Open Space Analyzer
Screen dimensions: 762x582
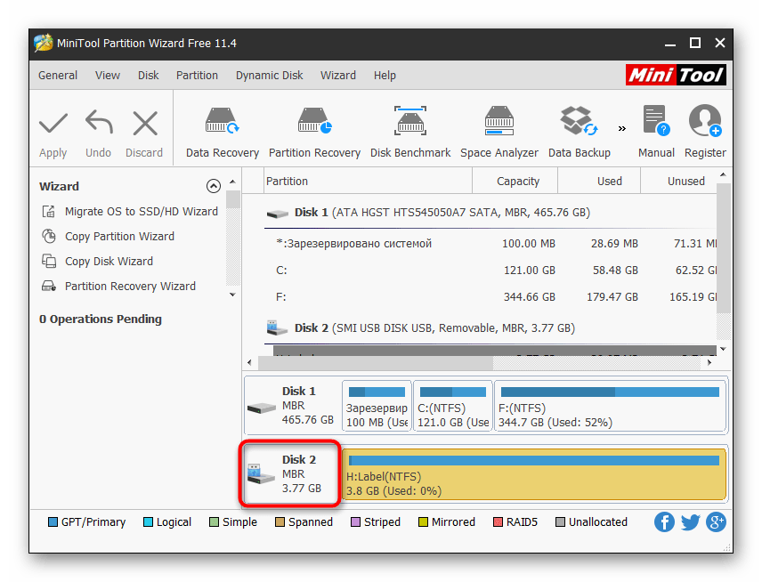[499, 131]
